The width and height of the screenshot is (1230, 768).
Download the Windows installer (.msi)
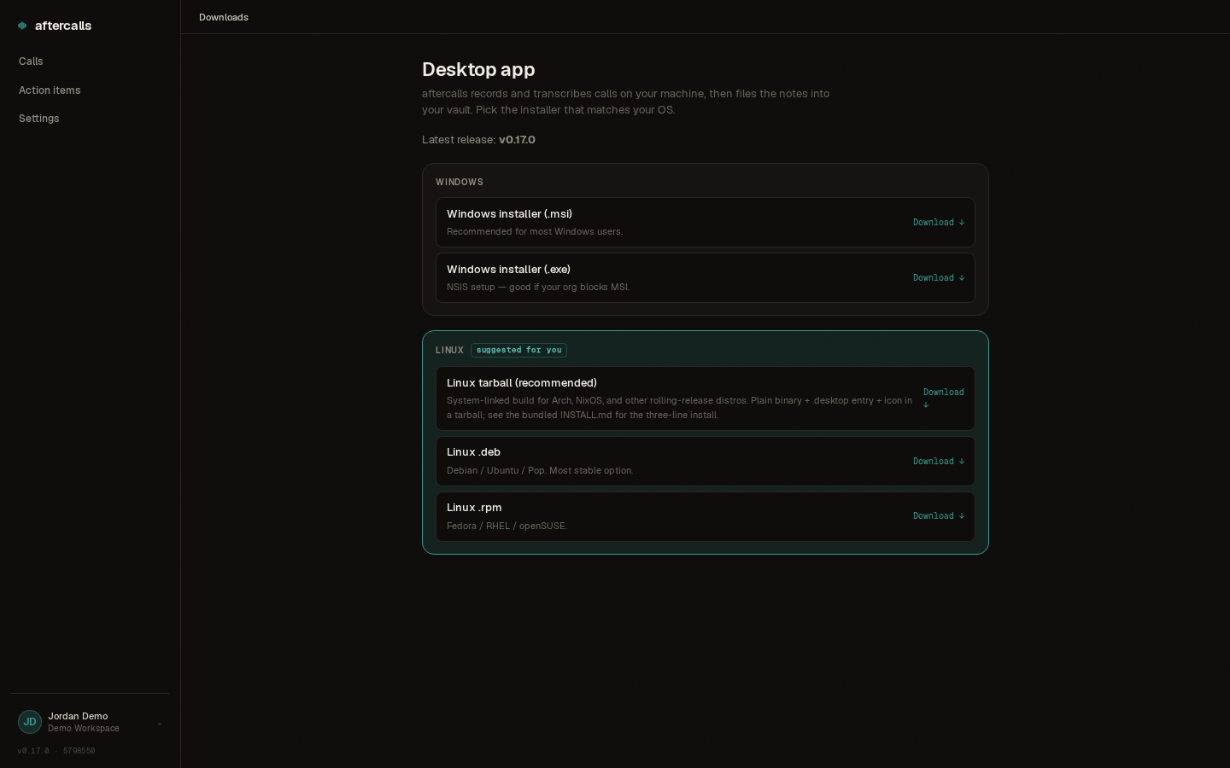click(x=938, y=223)
